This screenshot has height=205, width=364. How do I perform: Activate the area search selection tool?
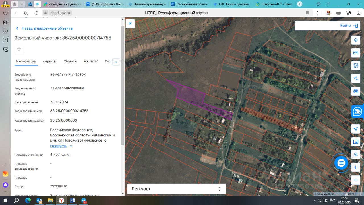point(356,65)
